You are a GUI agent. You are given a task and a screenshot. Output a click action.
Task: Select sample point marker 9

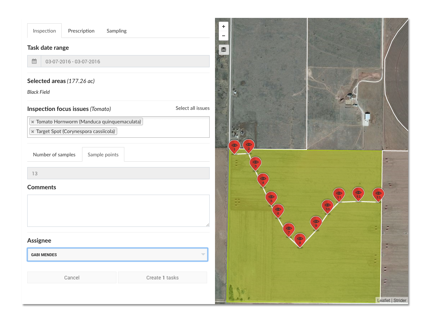(316, 223)
